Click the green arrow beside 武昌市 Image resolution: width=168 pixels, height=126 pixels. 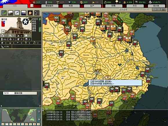(x=40, y=19)
